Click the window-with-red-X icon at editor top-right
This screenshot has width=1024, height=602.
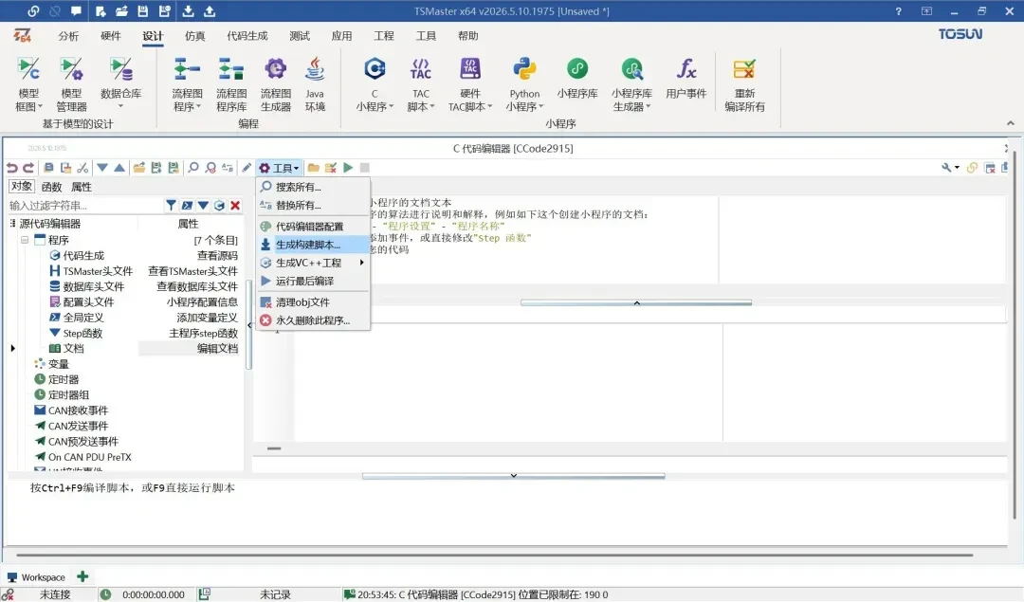pos(990,168)
